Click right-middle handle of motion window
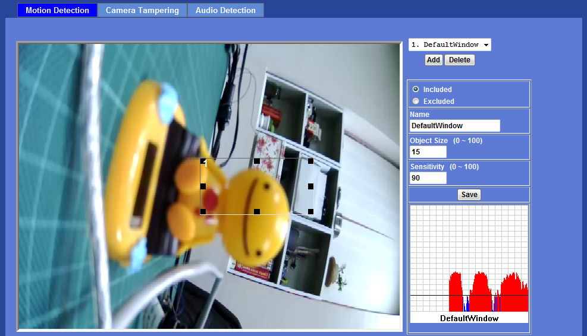 [x=310, y=186]
